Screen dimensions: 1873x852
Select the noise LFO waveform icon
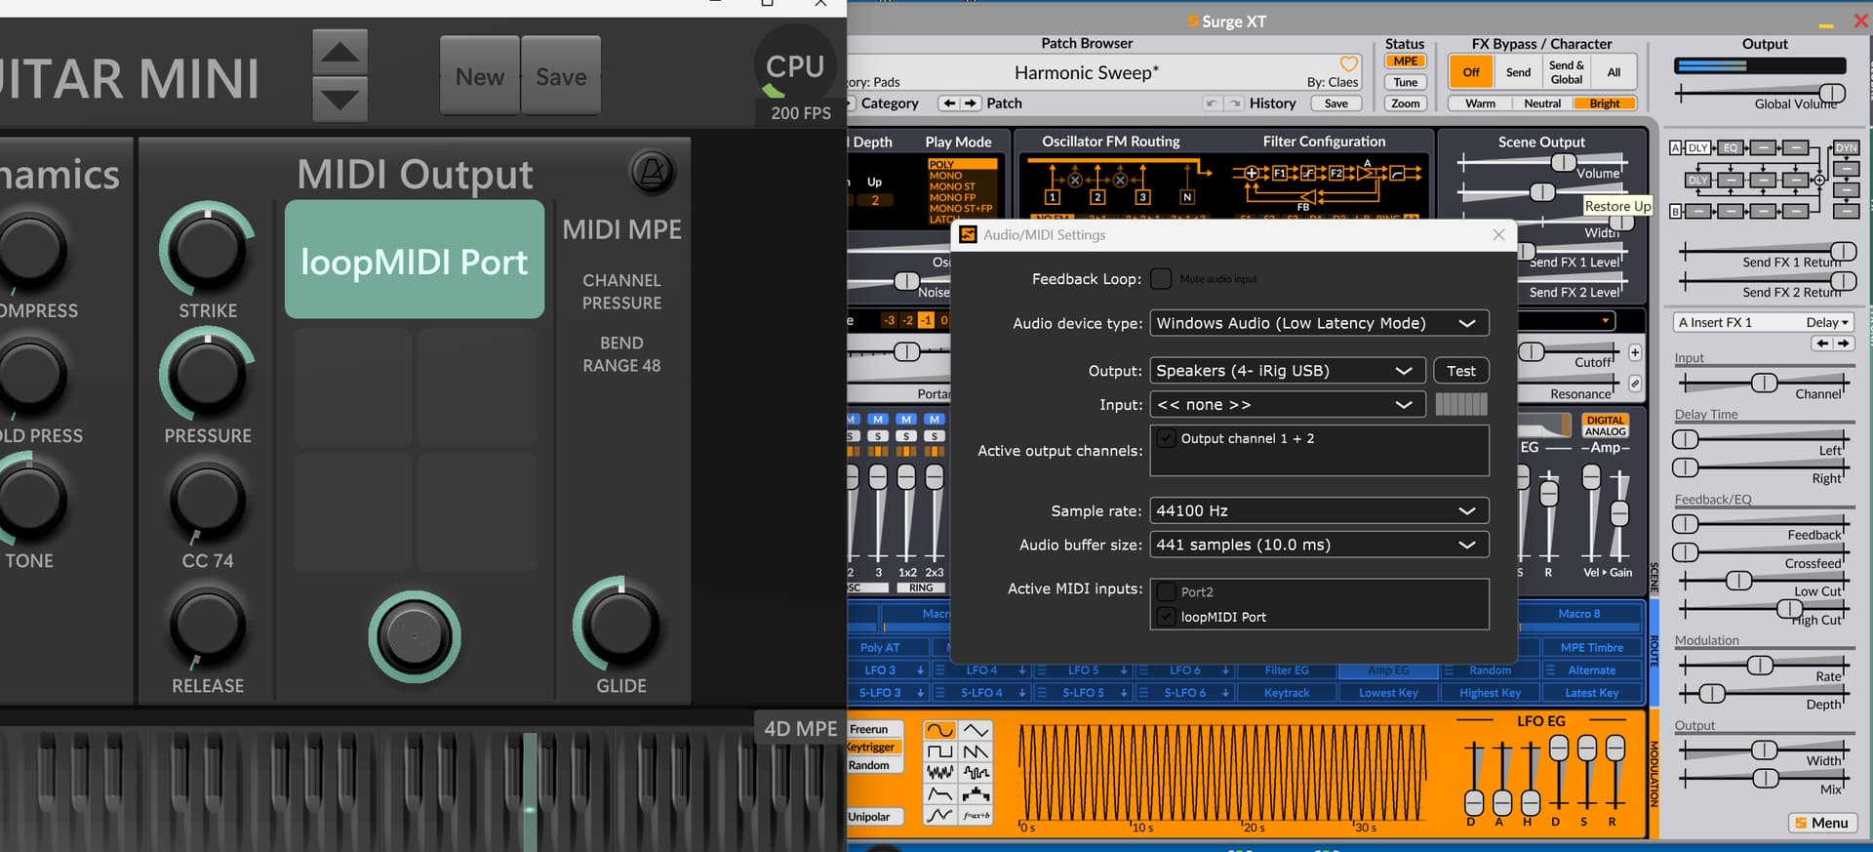pos(939,773)
